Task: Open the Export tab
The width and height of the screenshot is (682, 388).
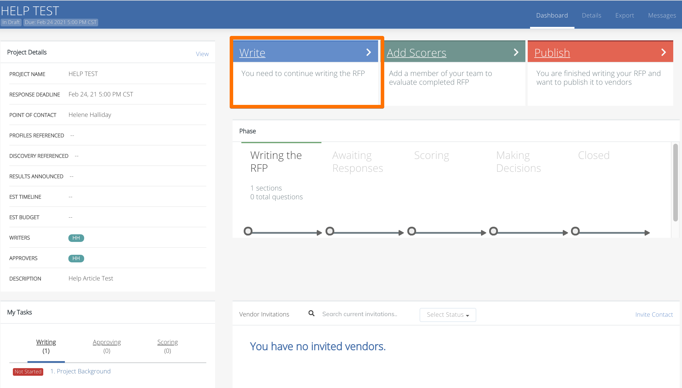Action: click(x=624, y=15)
